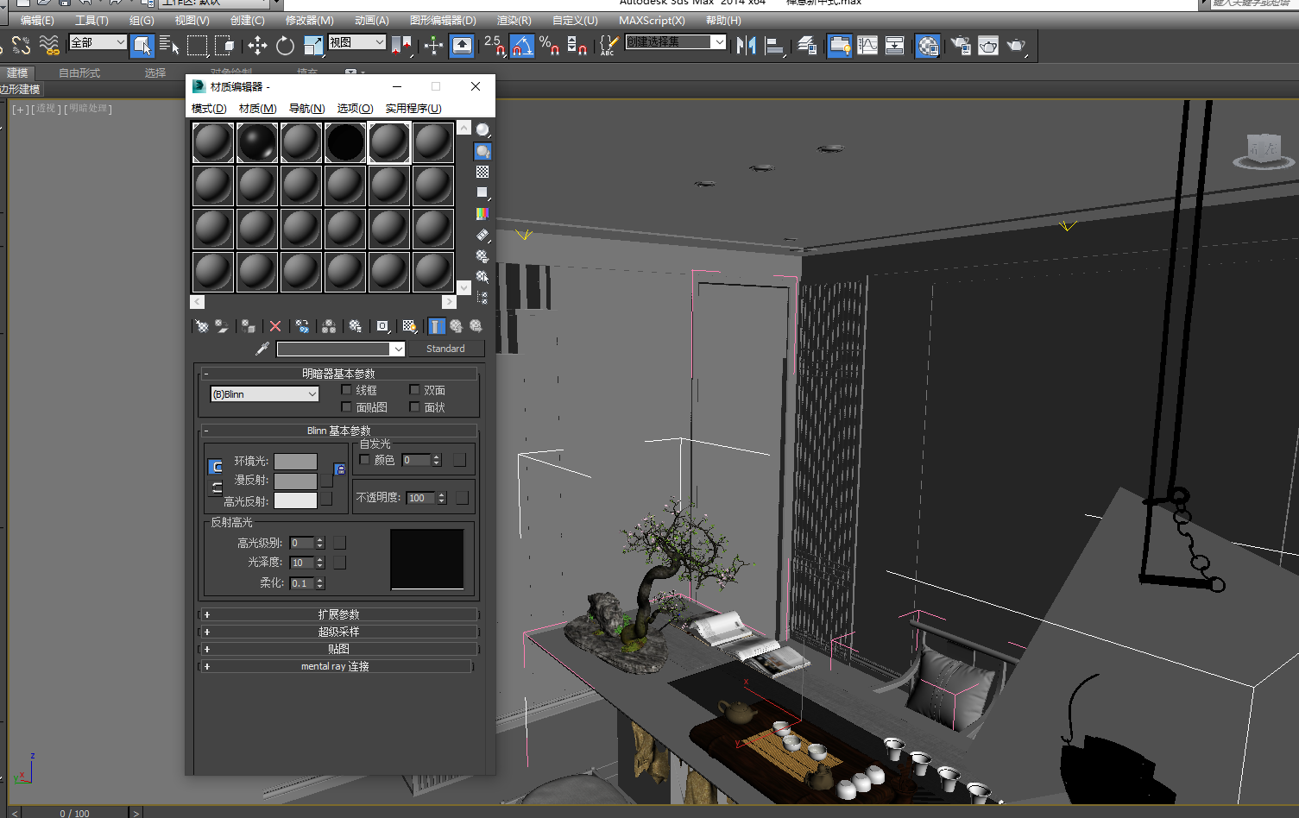The image size is (1299, 818).
Task: Expand the 超级采样 rollout
Action: click(338, 632)
